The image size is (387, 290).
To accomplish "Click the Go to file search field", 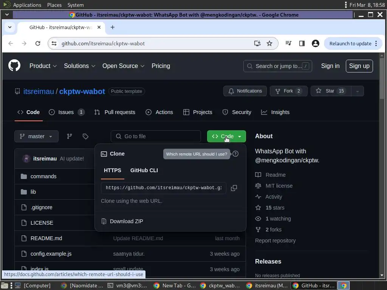I will pos(156,136).
